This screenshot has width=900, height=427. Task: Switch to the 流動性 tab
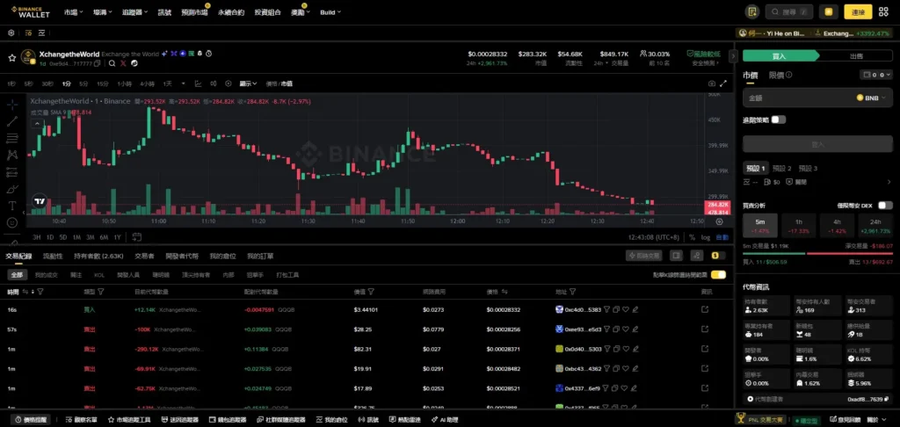pyautogui.click(x=53, y=256)
